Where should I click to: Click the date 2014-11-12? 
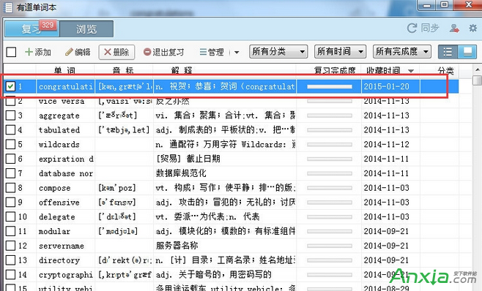(x=386, y=144)
